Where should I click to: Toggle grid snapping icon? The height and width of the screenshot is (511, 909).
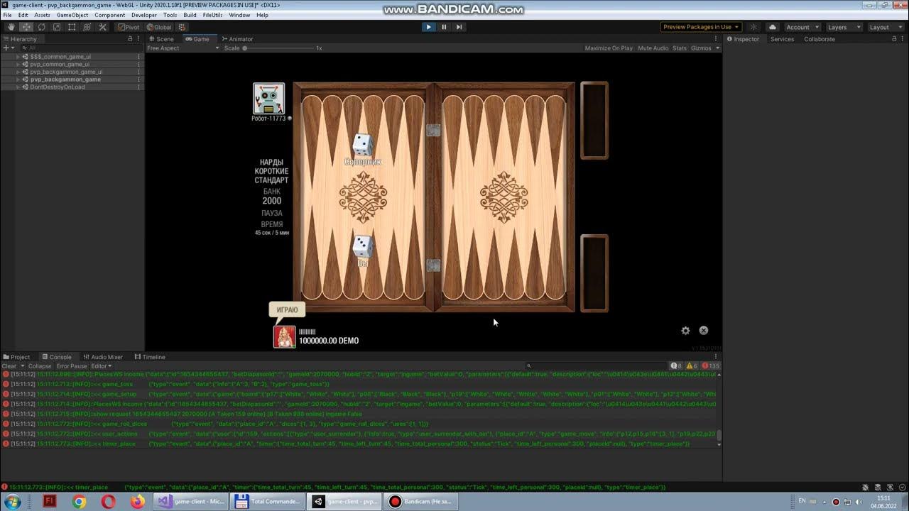click(x=183, y=27)
